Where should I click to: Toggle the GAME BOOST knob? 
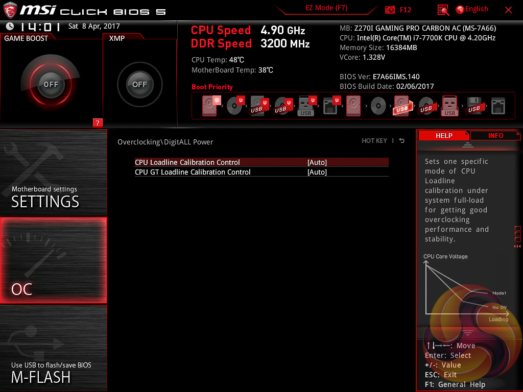51,84
